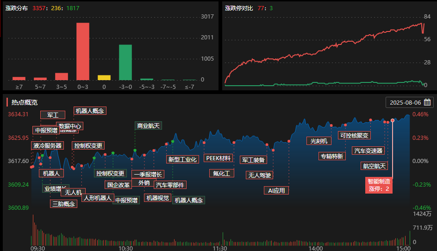Viewport: 437px width, 251px height.
Task: Click the red 3~5 distribution bar
Action: (x=62, y=77)
